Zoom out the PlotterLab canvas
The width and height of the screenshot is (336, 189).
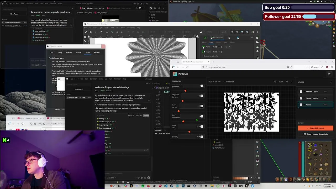coord(275,82)
